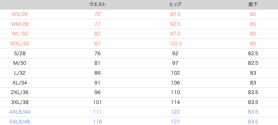This screenshot has height=125, width=278.
Task: Select the XL/34 size label
Action: click(20, 83)
